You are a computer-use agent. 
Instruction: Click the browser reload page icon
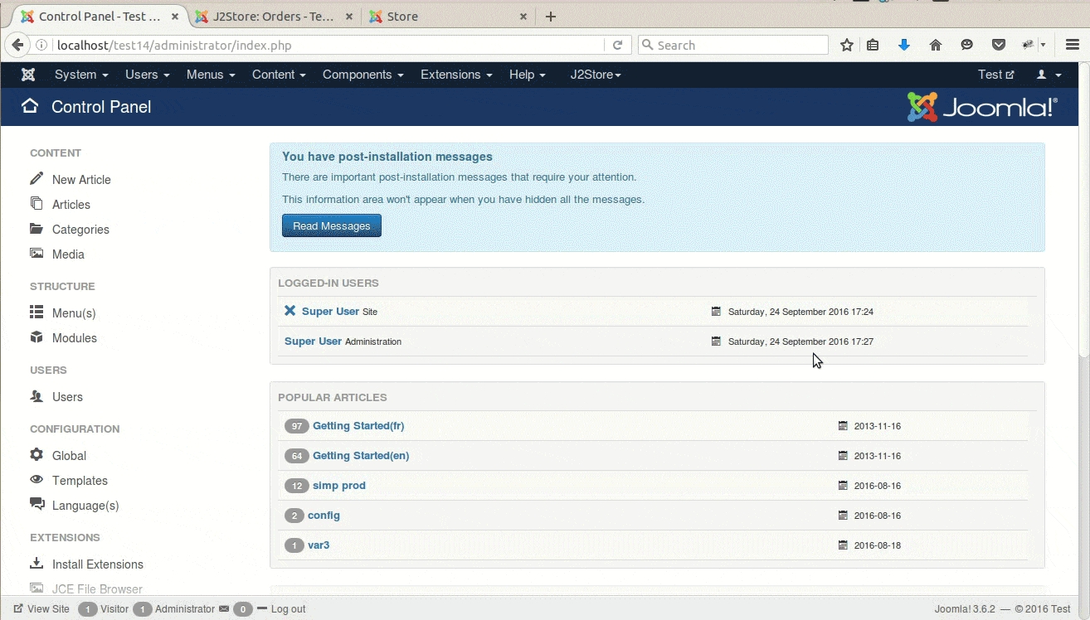point(617,46)
